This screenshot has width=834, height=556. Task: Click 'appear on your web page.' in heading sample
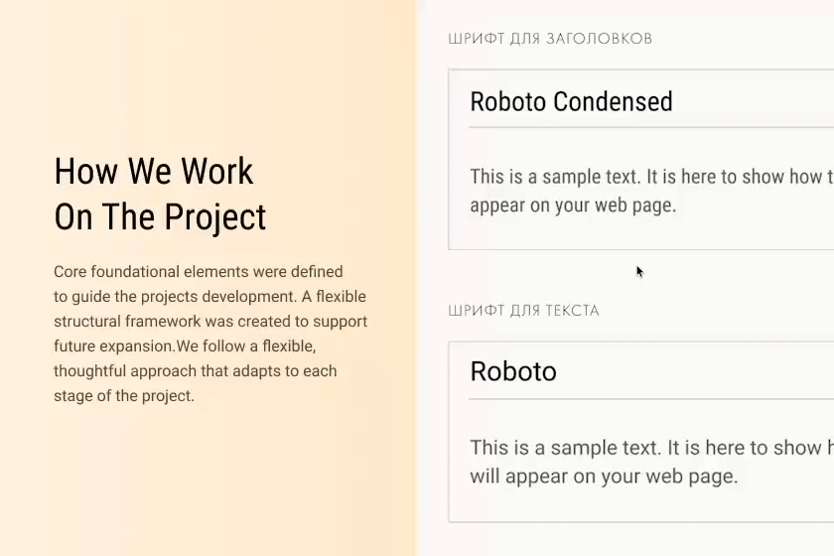click(573, 207)
